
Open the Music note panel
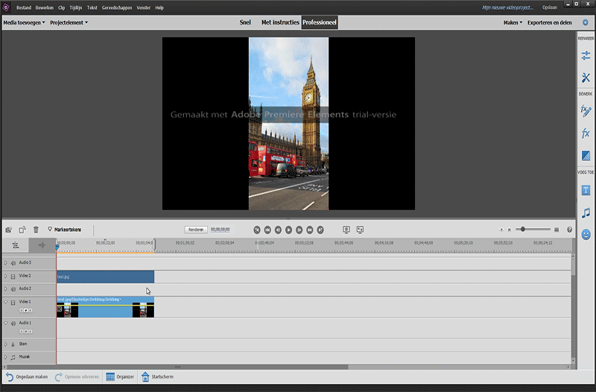[x=586, y=212]
